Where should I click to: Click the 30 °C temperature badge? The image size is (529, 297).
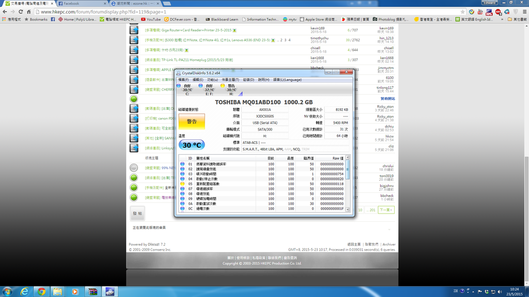click(x=192, y=145)
